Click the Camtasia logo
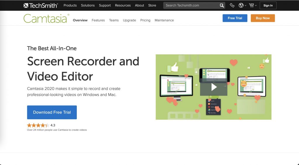This screenshot has width=299, height=165. 46,18
